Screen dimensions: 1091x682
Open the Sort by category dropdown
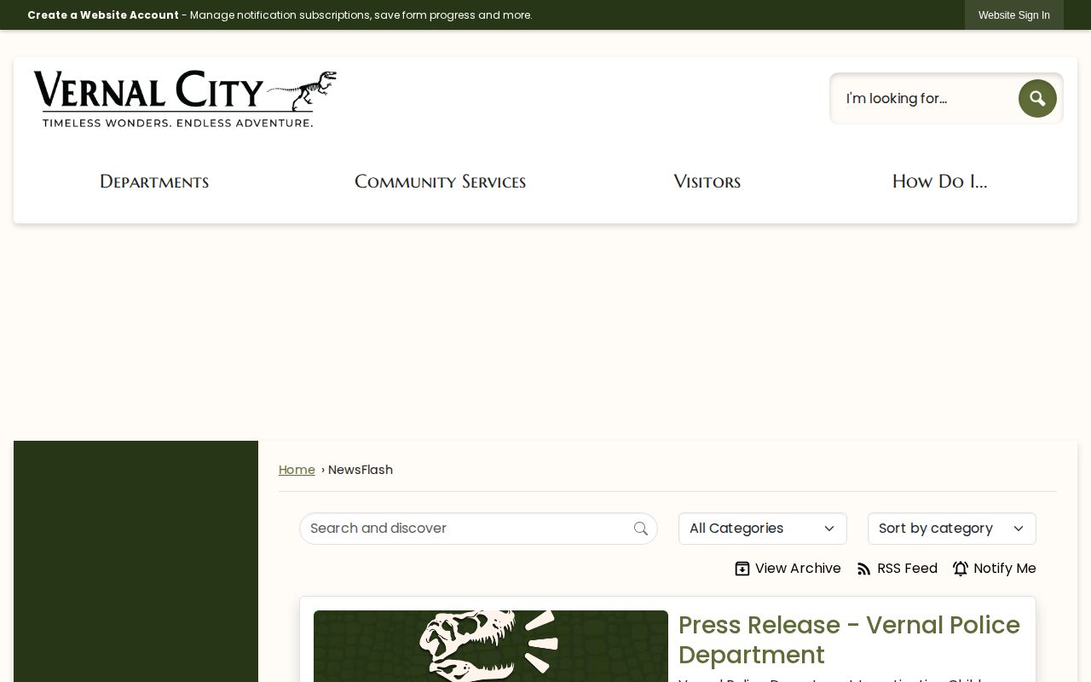[x=952, y=529]
